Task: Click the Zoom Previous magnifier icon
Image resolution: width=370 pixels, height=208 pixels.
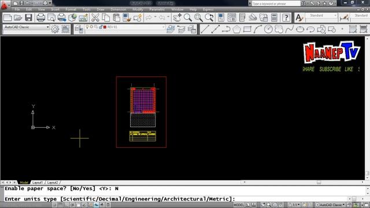Action: [x=209, y=18]
